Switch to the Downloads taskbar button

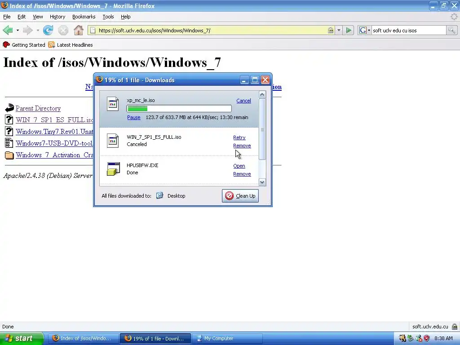[x=155, y=338]
